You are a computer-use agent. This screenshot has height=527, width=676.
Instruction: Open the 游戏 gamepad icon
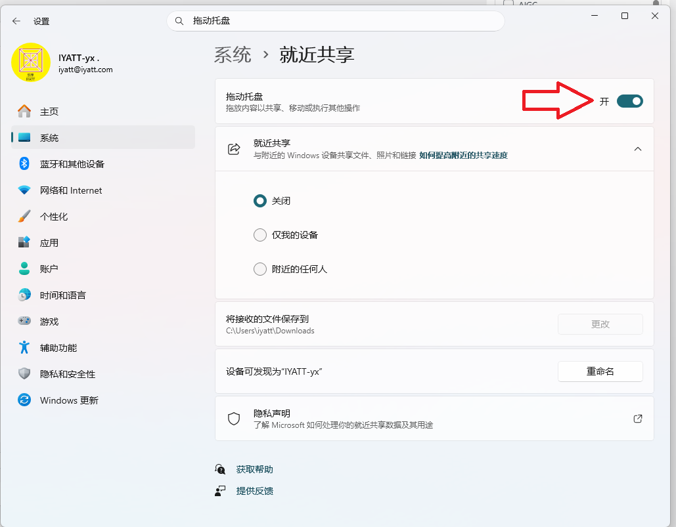click(x=24, y=322)
